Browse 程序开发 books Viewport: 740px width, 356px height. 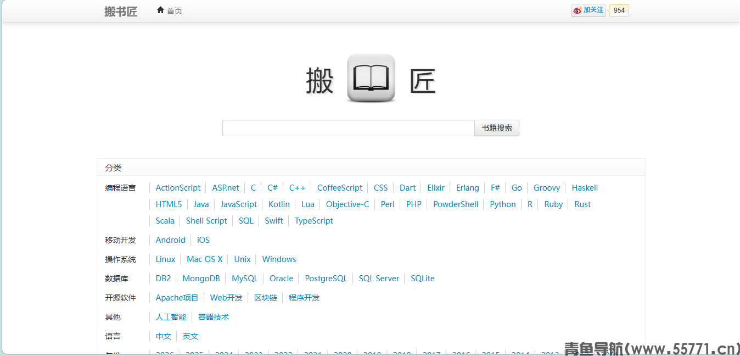(304, 298)
